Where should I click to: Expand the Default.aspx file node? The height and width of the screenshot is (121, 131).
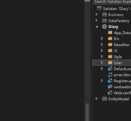click(x=102, y=69)
